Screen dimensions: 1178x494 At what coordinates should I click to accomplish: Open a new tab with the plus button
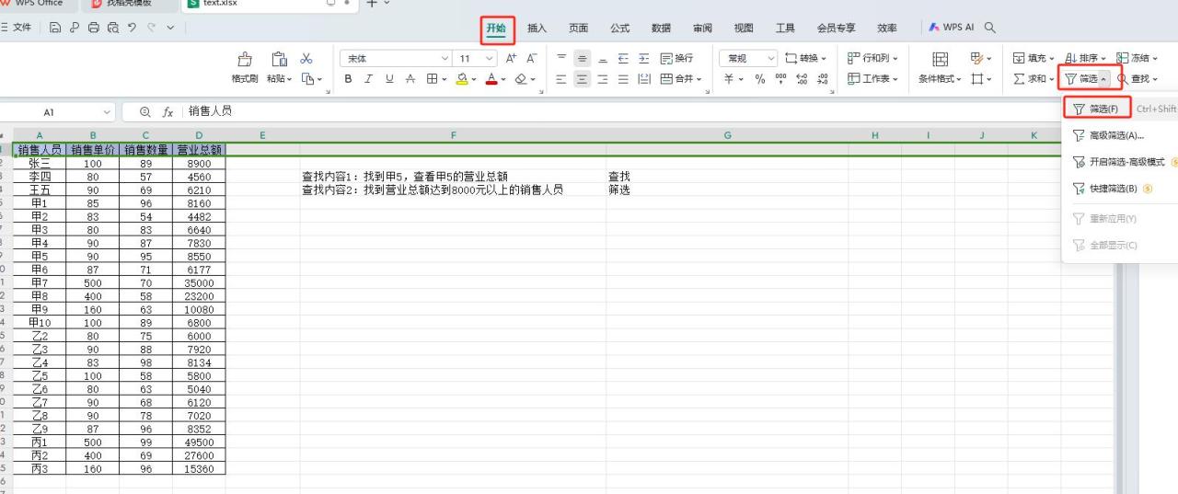[372, 4]
